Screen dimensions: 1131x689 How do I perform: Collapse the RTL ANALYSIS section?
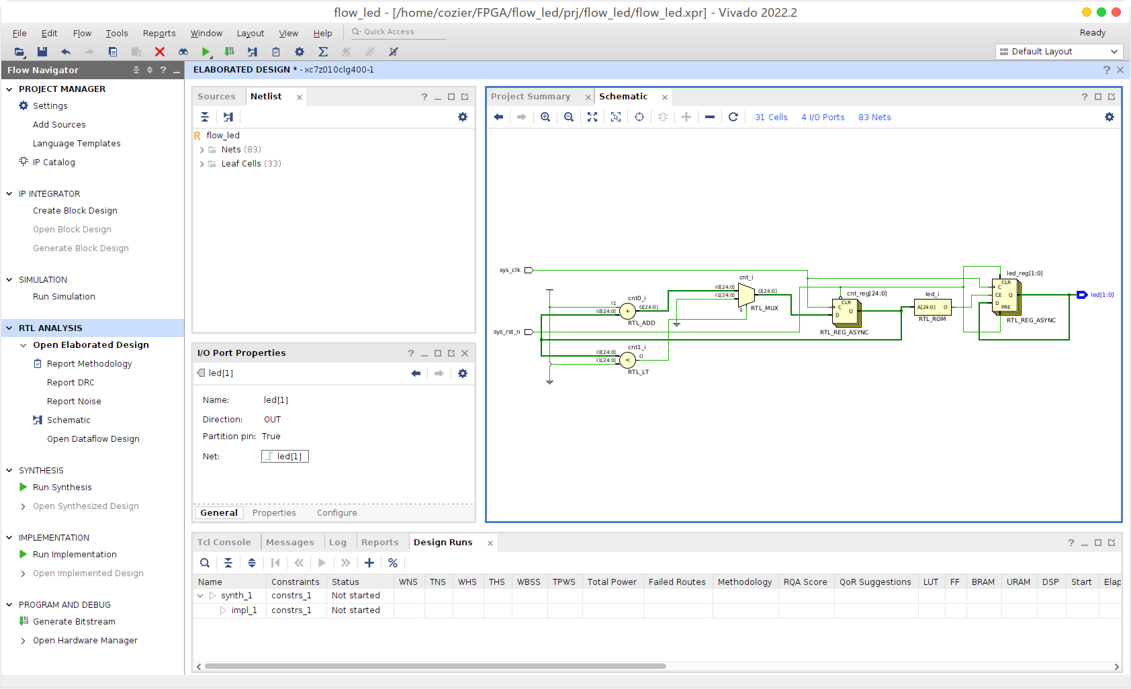(9, 328)
